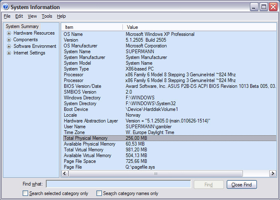
Task: Click the 504,13 MB value
Action: tap(136, 155)
